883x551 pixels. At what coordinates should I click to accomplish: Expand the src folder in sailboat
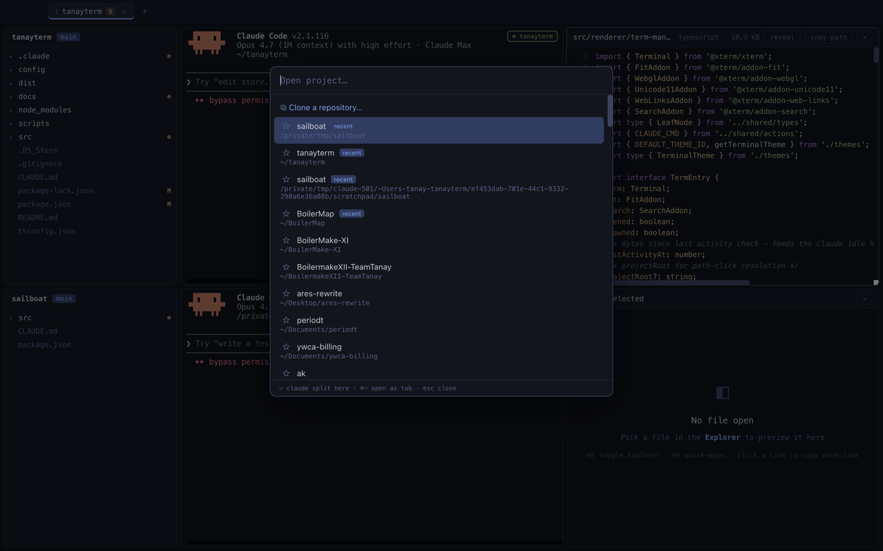(x=11, y=318)
